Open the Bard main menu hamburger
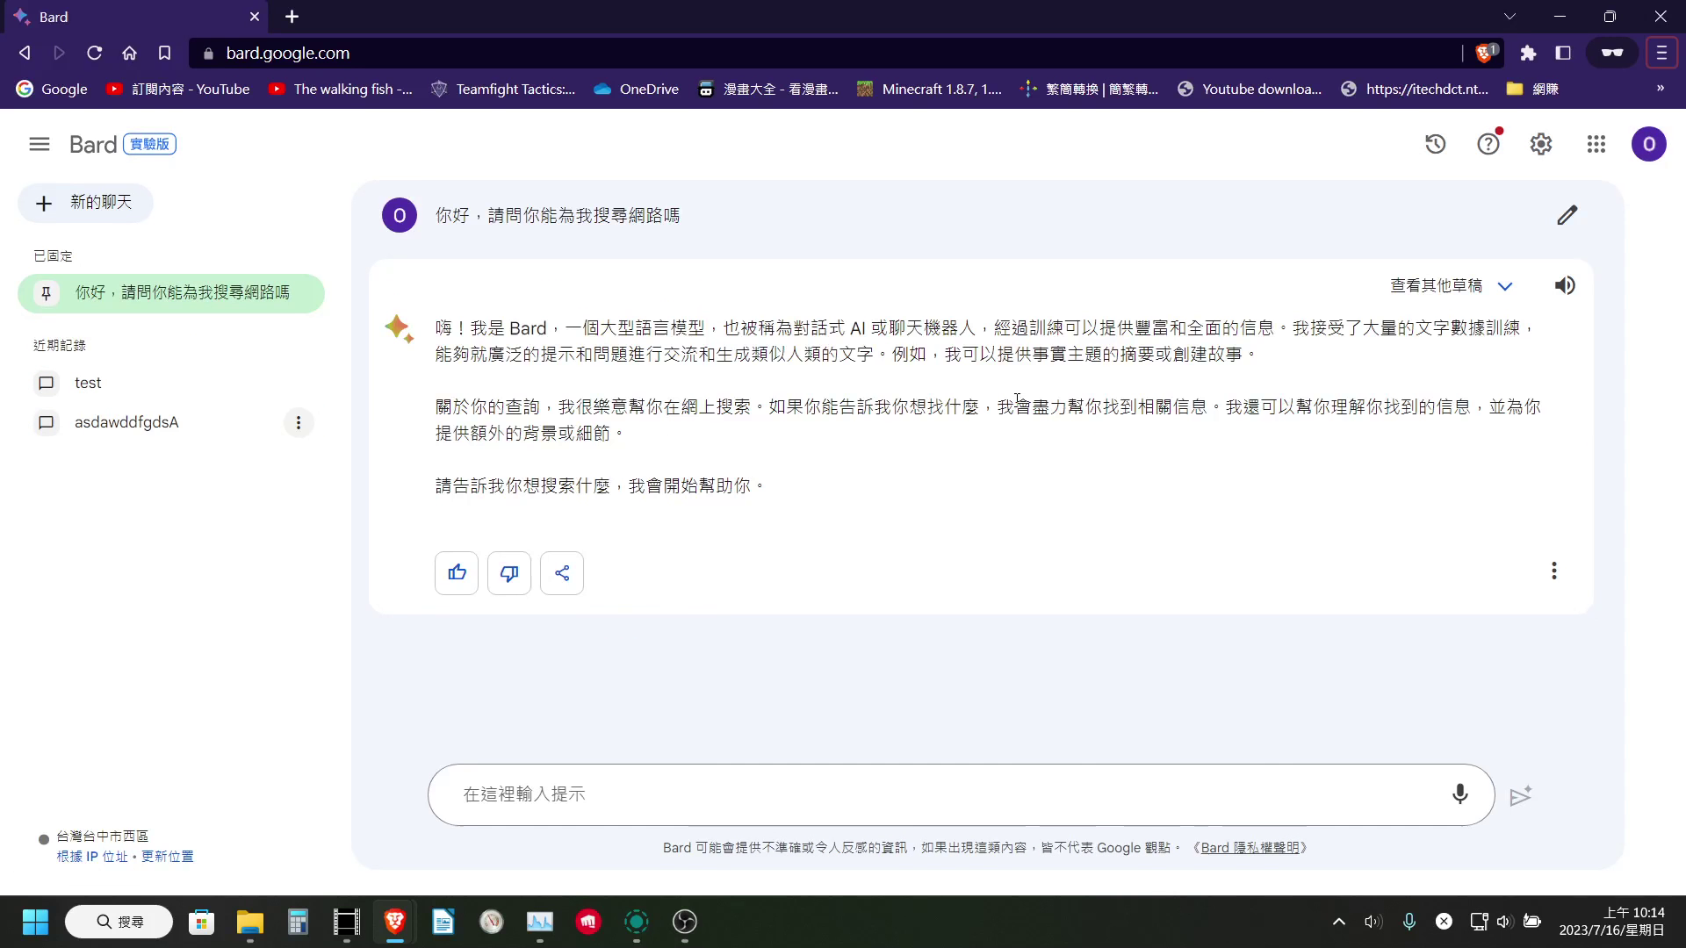Viewport: 1686px width, 948px height. point(40,144)
